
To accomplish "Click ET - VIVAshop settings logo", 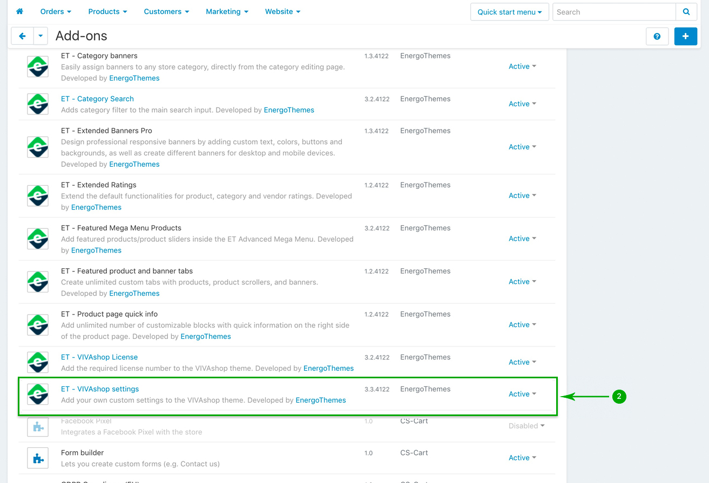I will (38, 394).
